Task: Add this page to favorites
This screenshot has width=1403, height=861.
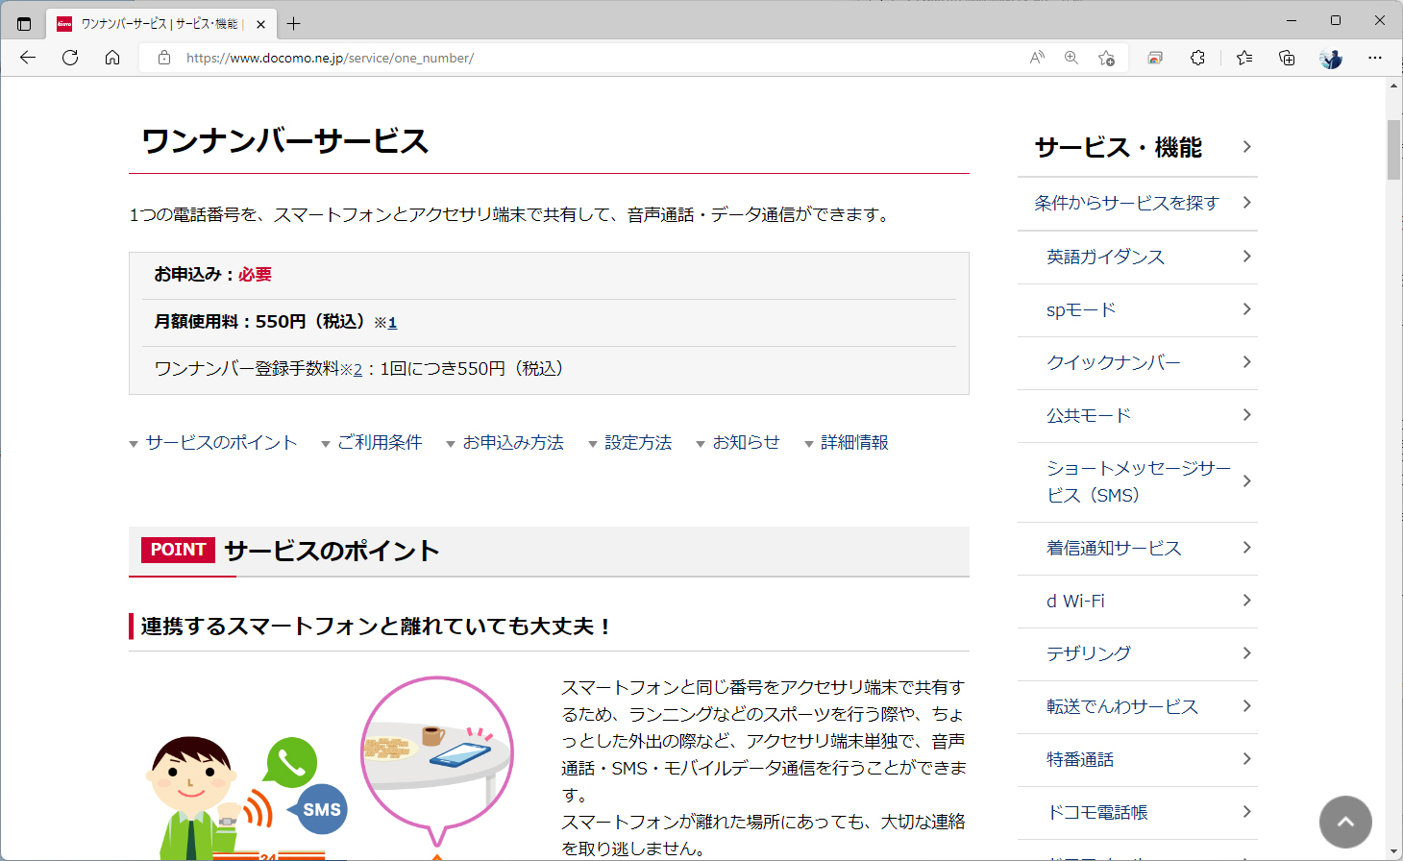Action: (x=1106, y=58)
